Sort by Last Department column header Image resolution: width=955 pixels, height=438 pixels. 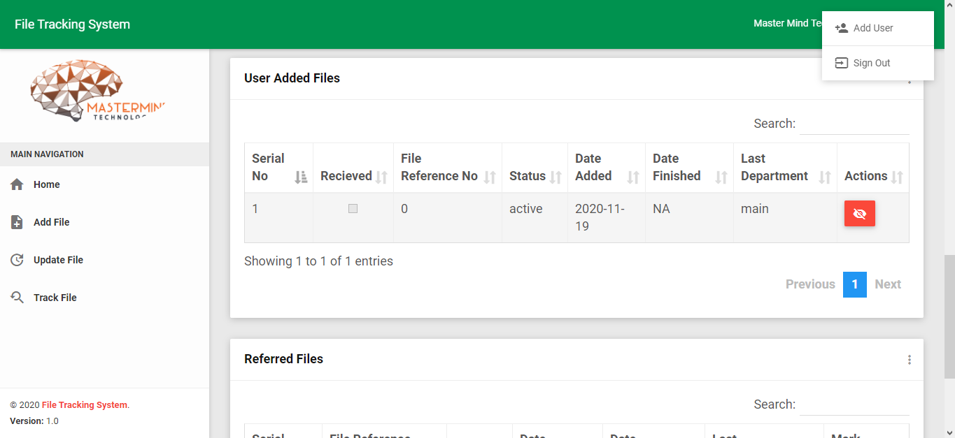pyautogui.click(x=784, y=168)
